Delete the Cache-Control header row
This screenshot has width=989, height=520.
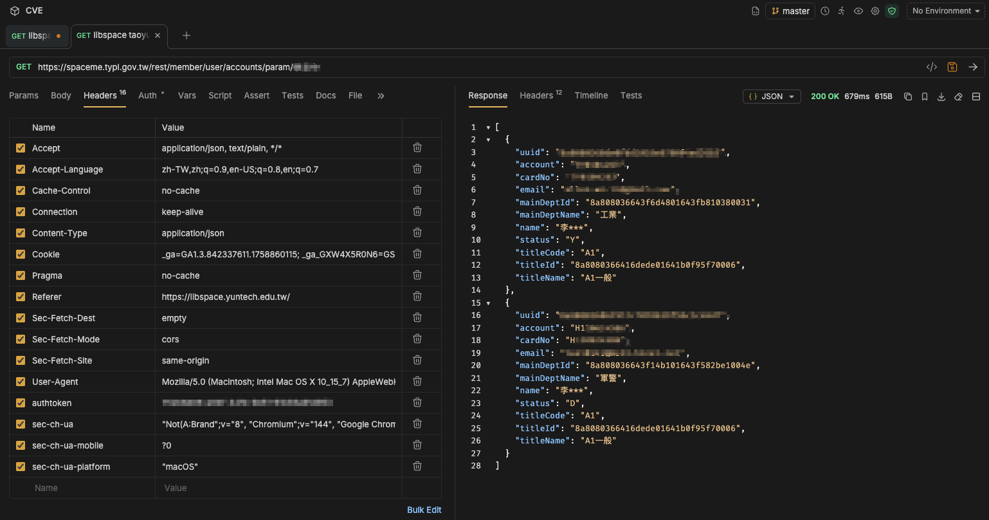tap(417, 190)
